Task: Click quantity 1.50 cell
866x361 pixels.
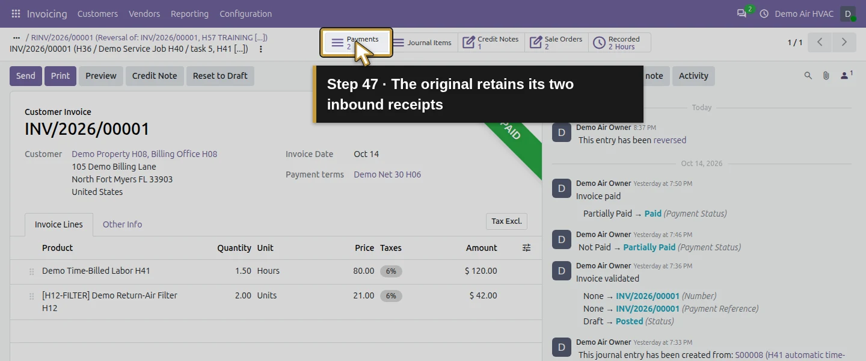Action: pos(243,271)
